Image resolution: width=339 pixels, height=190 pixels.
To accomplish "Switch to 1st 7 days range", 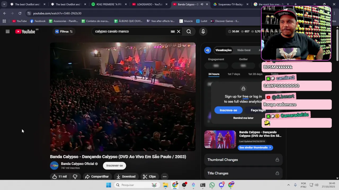I will 234,74.
